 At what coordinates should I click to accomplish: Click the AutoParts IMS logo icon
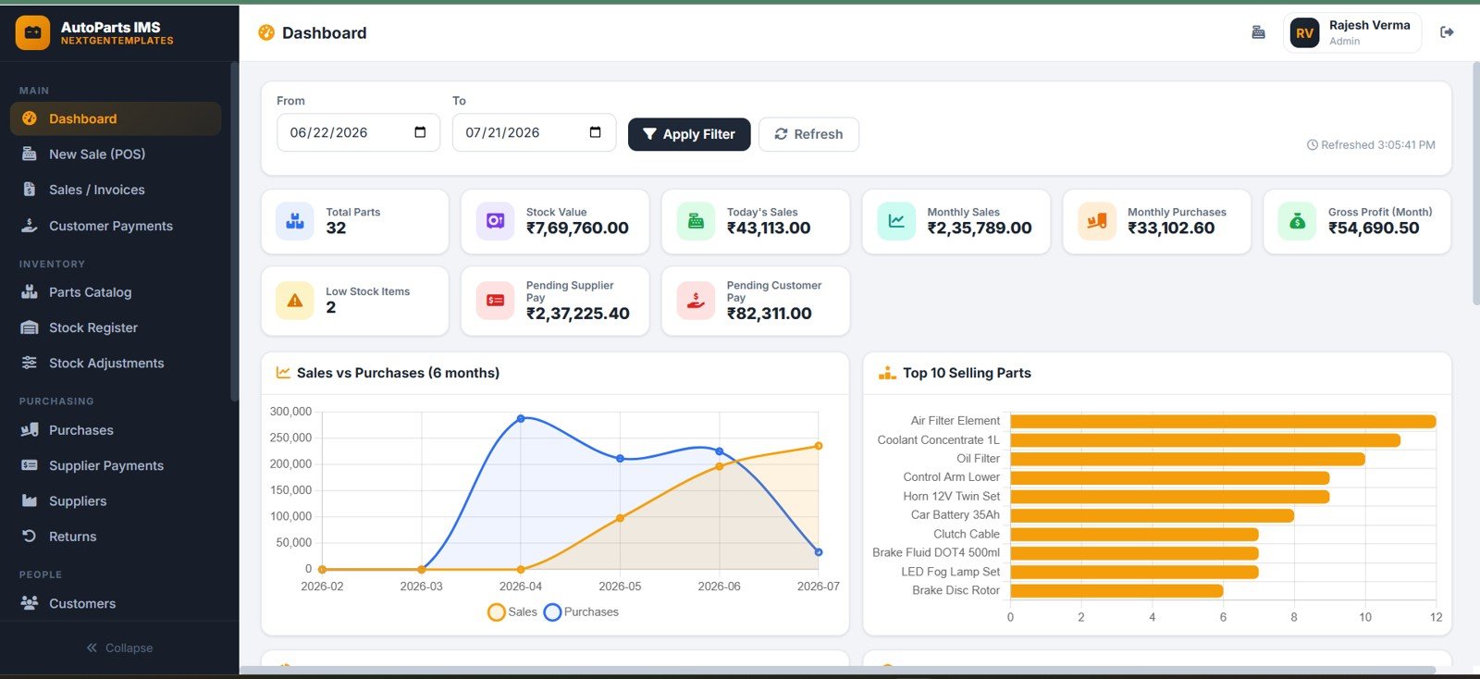tap(32, 32)
